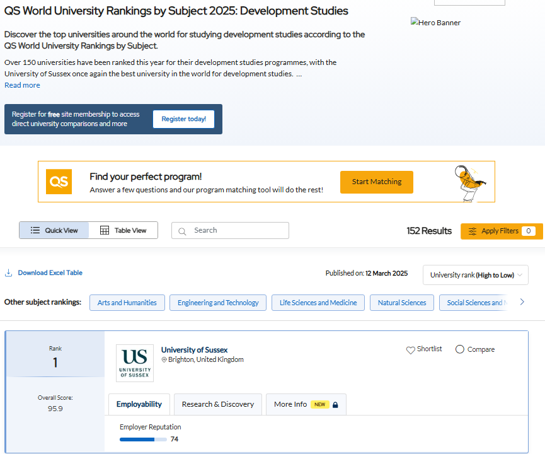Go to Social Sciences rankings
Image resolution: width=545 pixels, height=454 pixels.
474,303
